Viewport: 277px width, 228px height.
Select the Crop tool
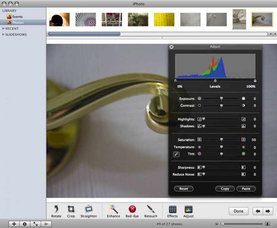coord(71,209)
